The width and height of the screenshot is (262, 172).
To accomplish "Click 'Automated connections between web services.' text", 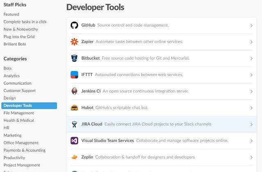I will pos(139,75).
